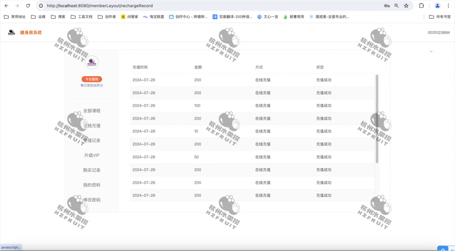Viewport: 455px width, 251px height.
Task: Click the date in the 10 amount row
Action: [x=144, y=131]
